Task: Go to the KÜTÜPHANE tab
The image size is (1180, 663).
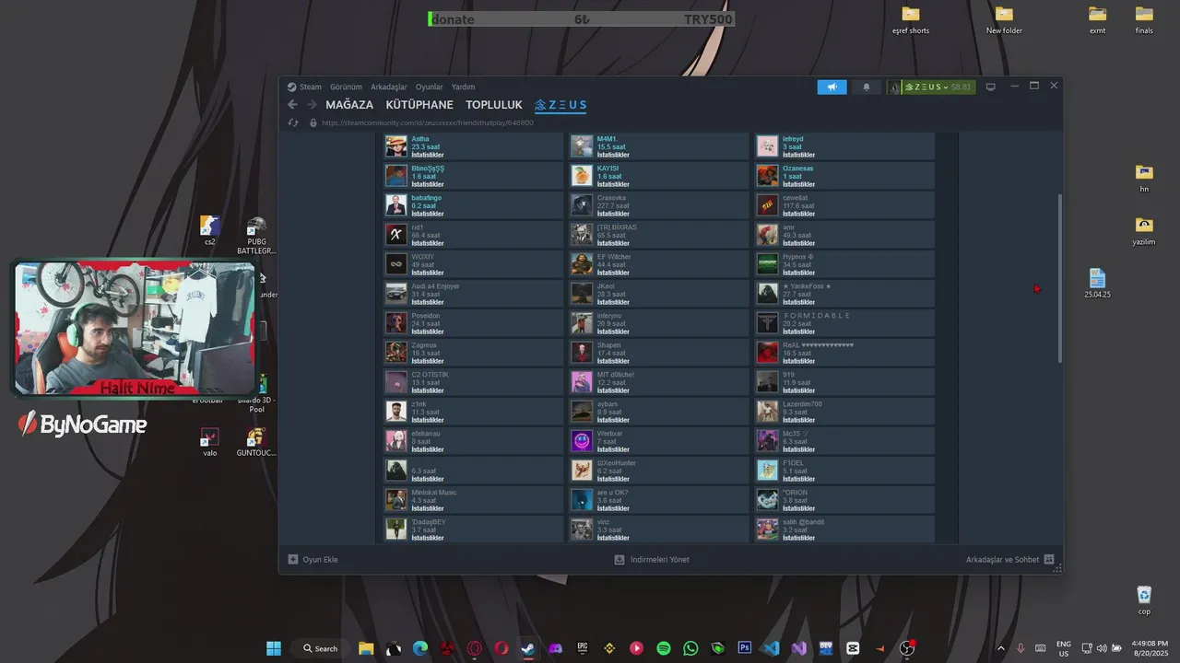Action: [419, 105]
